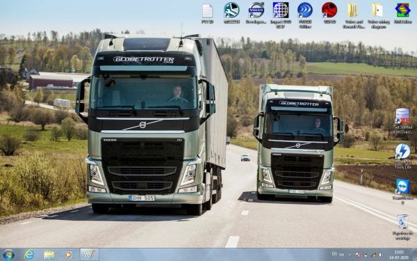The image size is (417, 261).
Task: Open the clock showing 14-07-2020
Action: click(399, 255)
